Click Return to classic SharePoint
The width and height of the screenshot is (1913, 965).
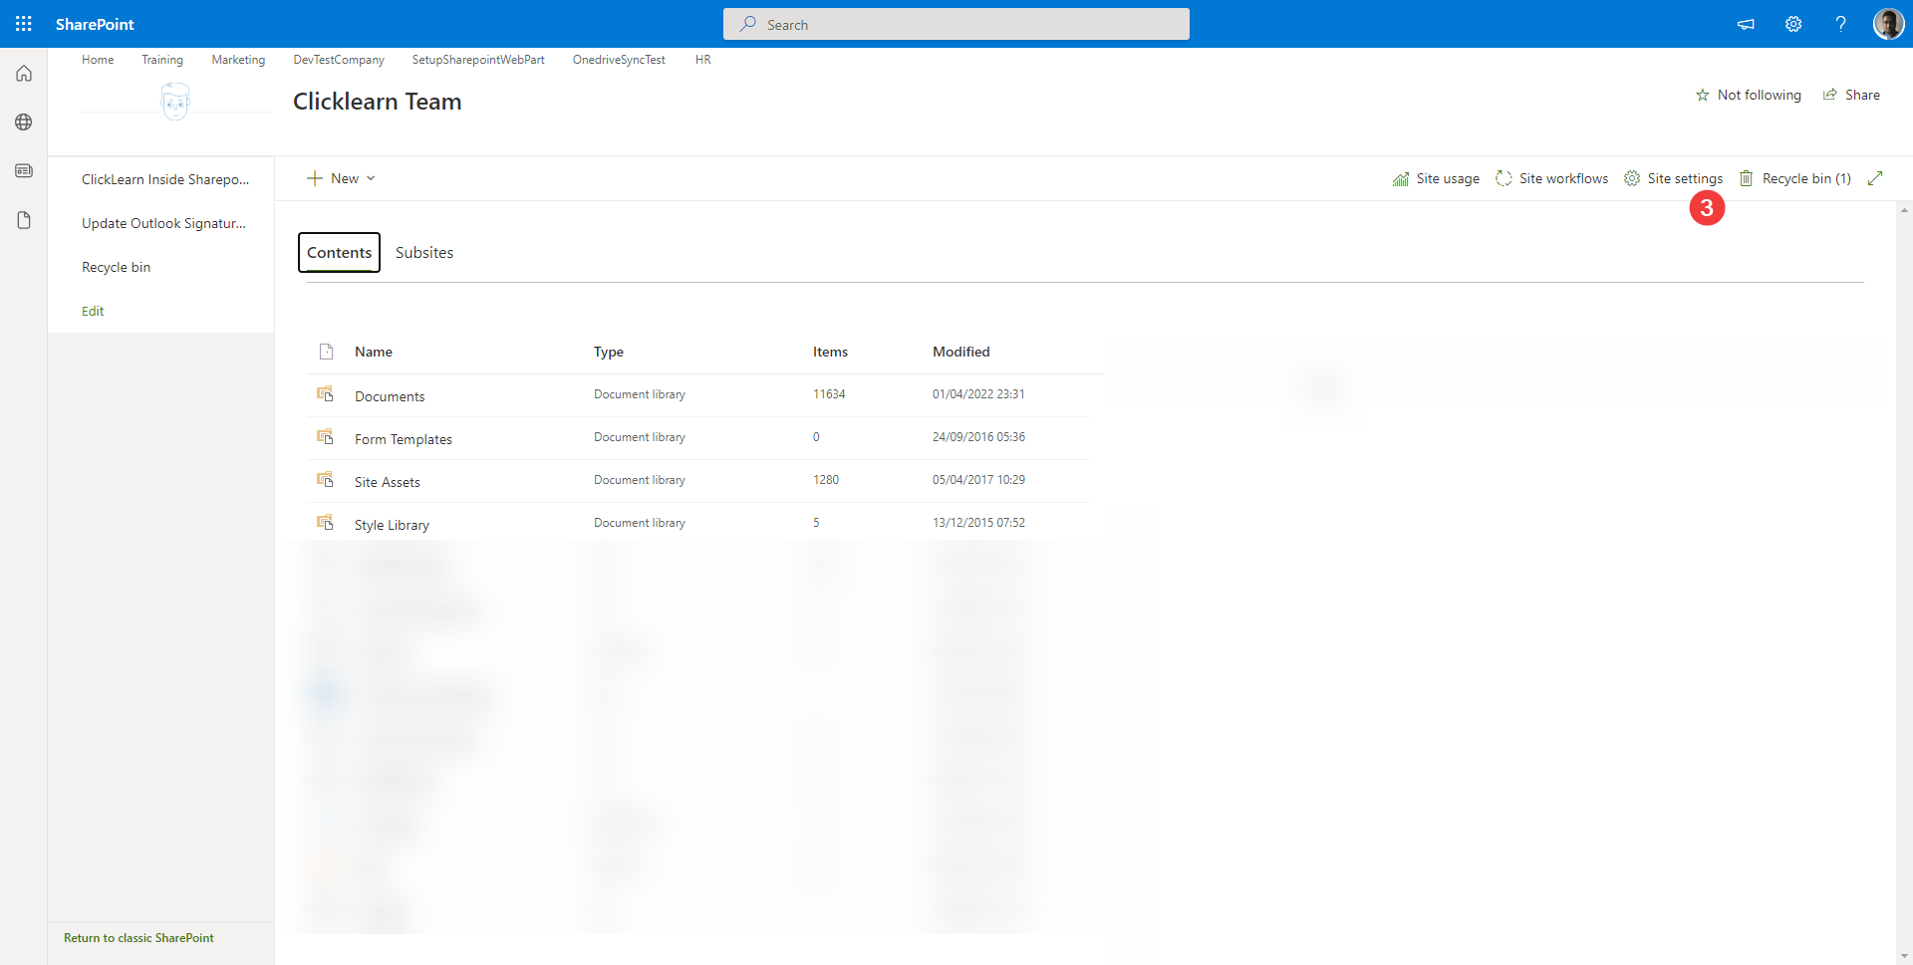pos(138,938)
